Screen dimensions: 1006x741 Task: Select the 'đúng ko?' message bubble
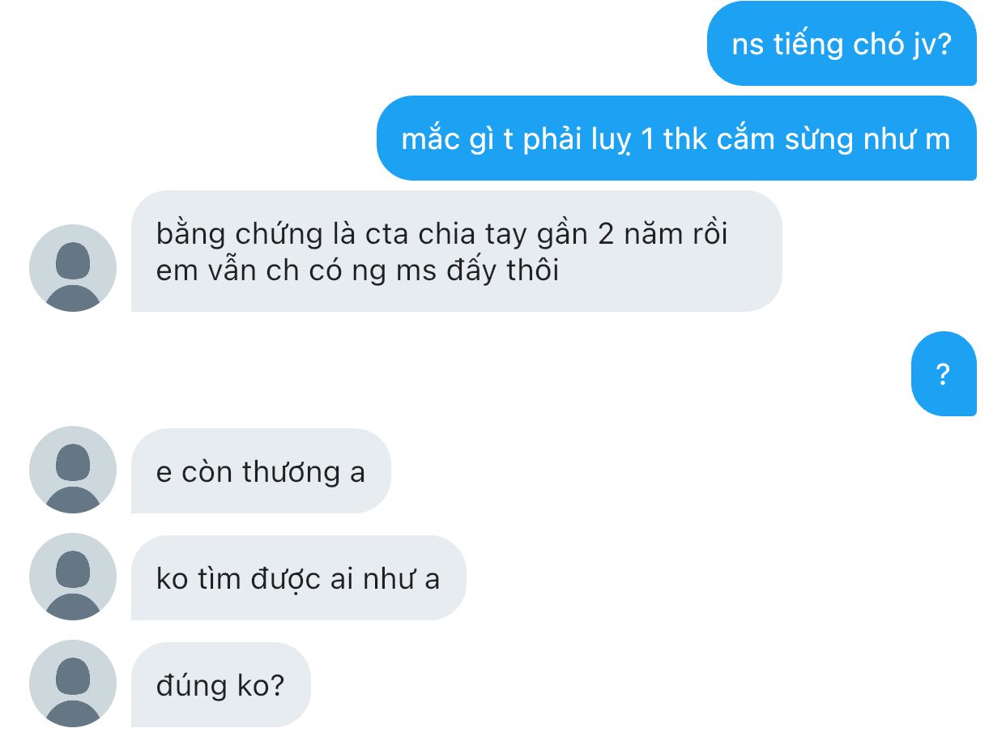221,684
